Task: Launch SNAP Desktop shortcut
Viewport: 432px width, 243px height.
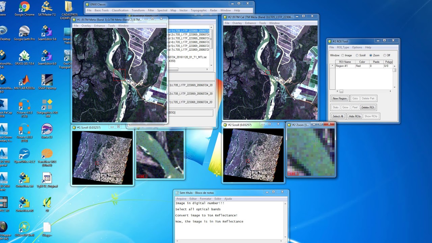Action: point(47,82)
